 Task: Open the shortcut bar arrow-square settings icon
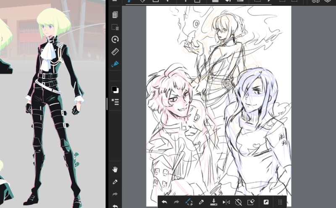[266, 202]
